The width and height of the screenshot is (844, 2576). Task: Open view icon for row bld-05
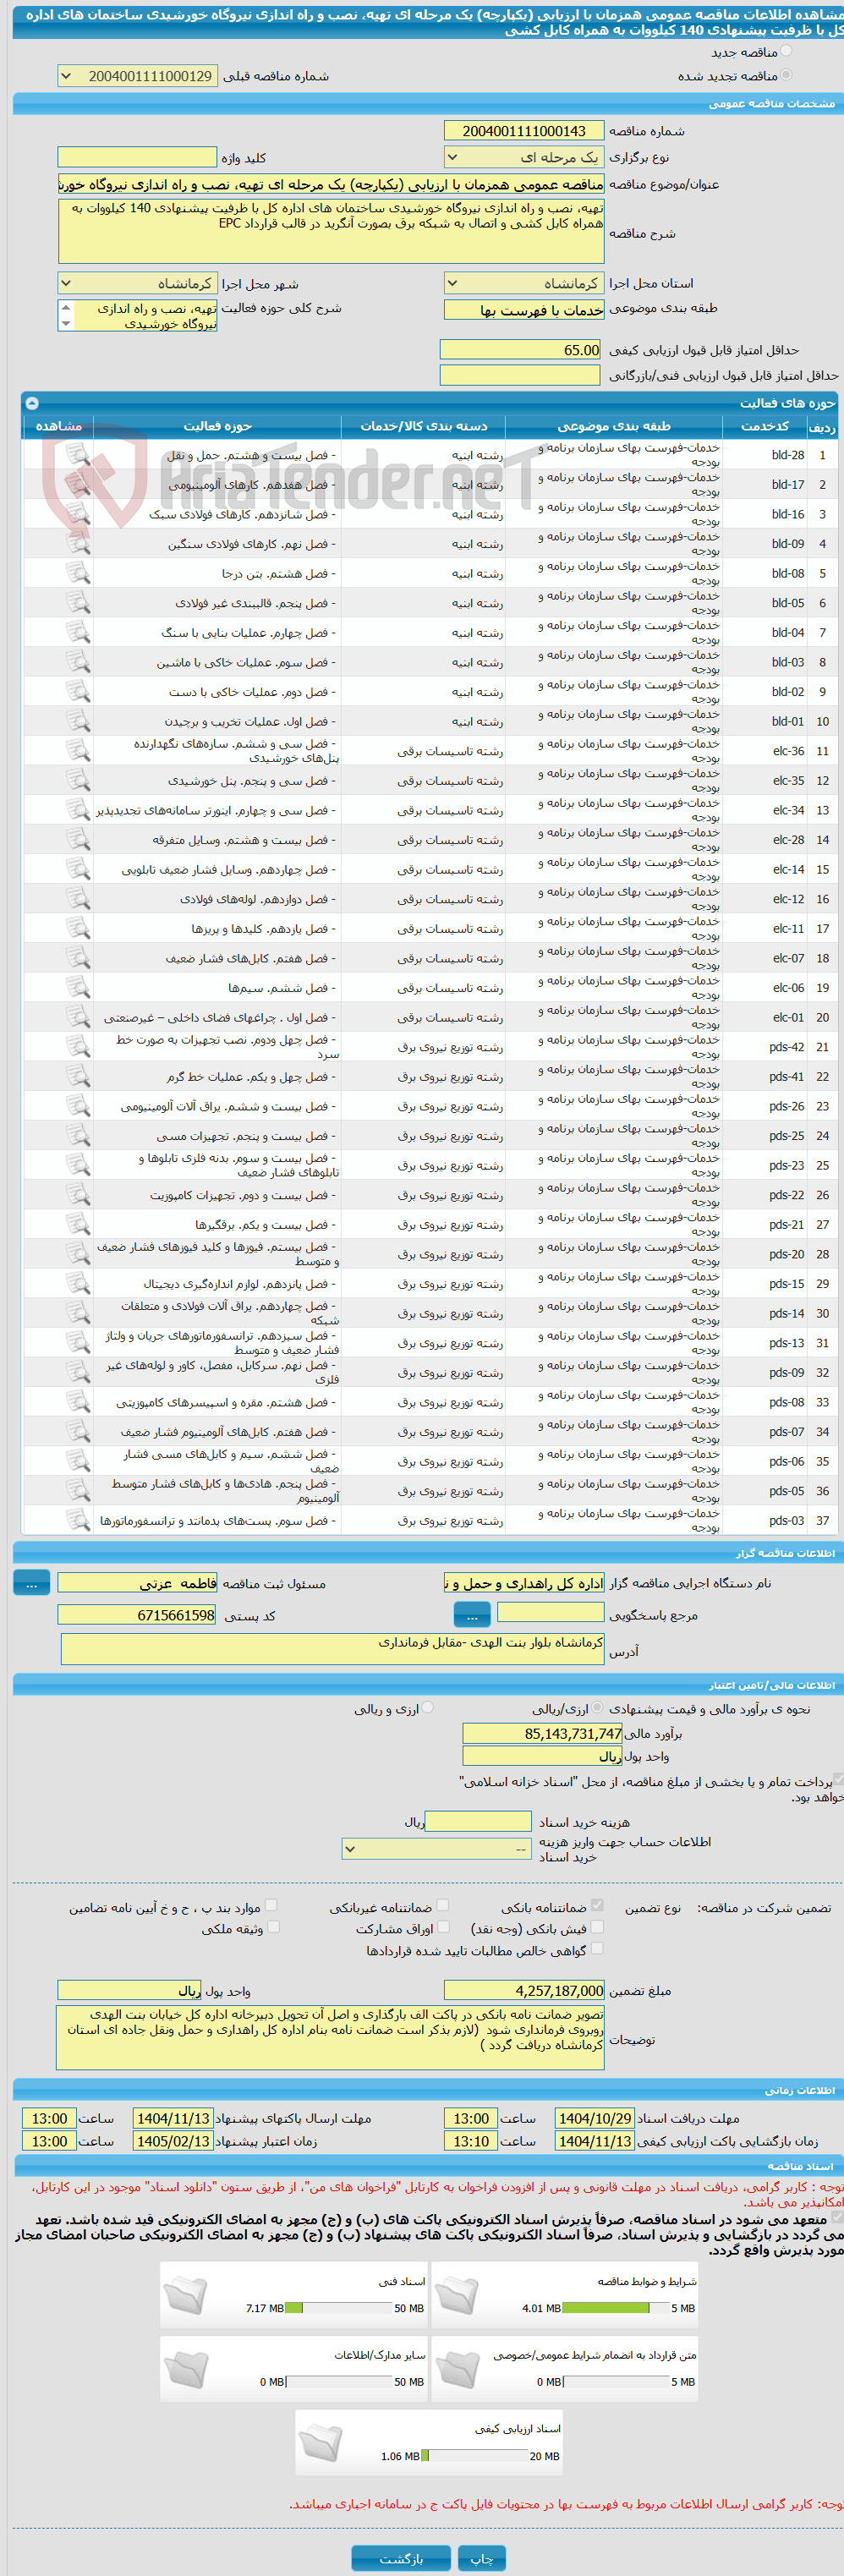(78, 603)
